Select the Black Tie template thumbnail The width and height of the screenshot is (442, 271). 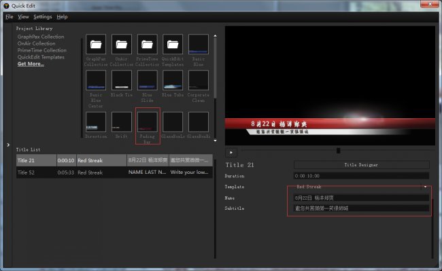[x=122, y=80]
